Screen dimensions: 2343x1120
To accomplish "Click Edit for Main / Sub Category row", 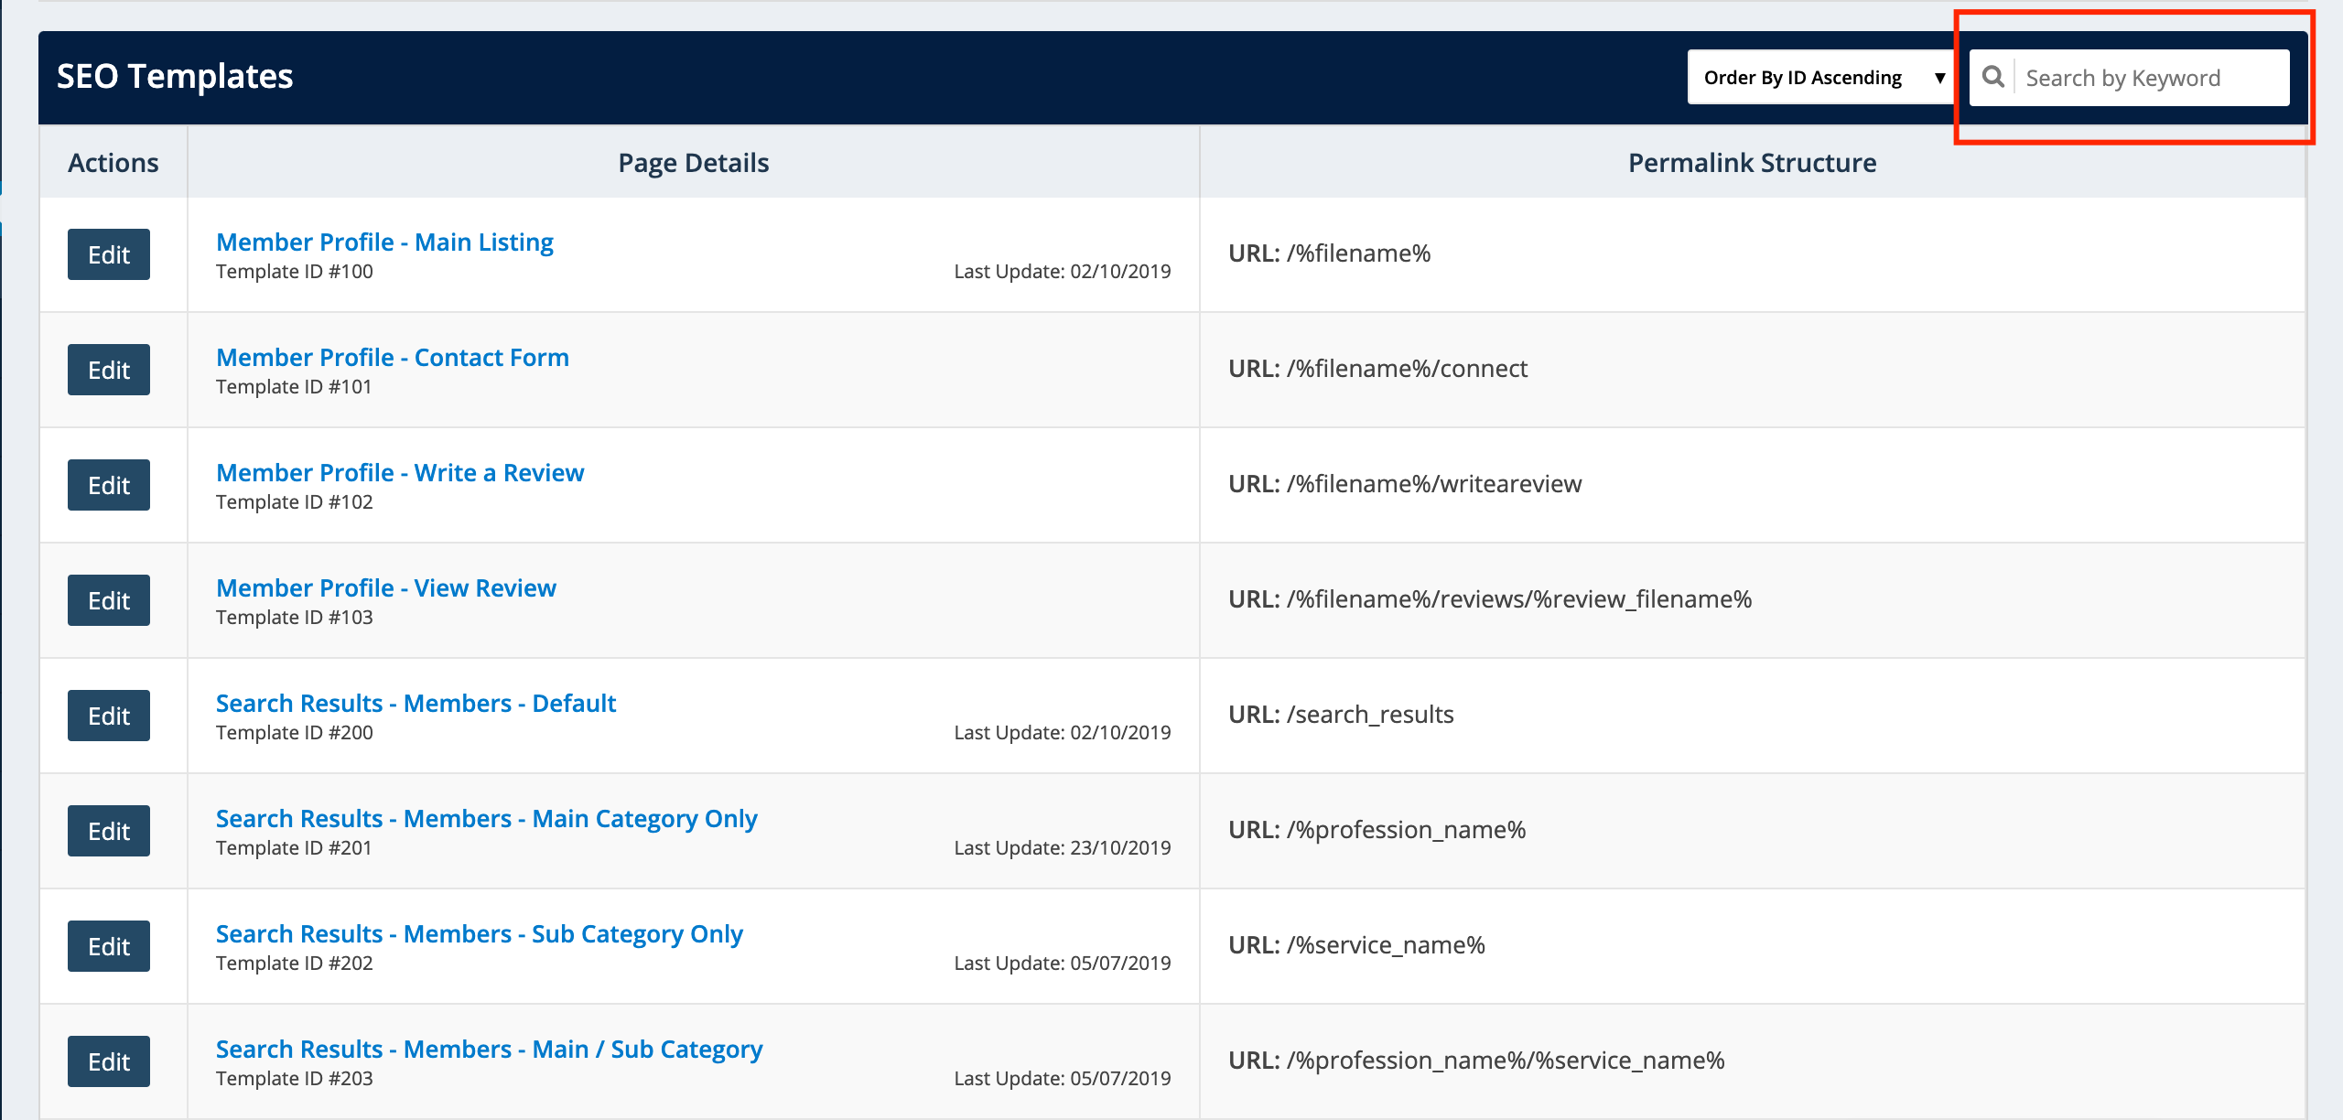I will click(109, 1061).
